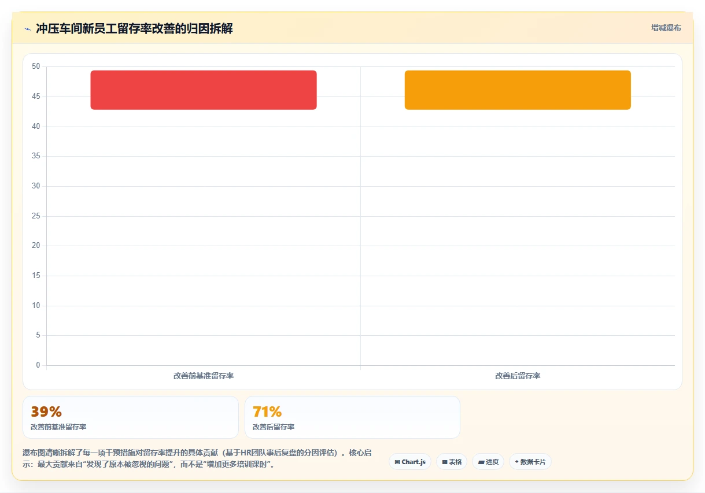Image resolution: width=705 pixels, height=493 pixels.
Task: Click the orange 改善后留存率 bar
Action: tap(518, 90)
